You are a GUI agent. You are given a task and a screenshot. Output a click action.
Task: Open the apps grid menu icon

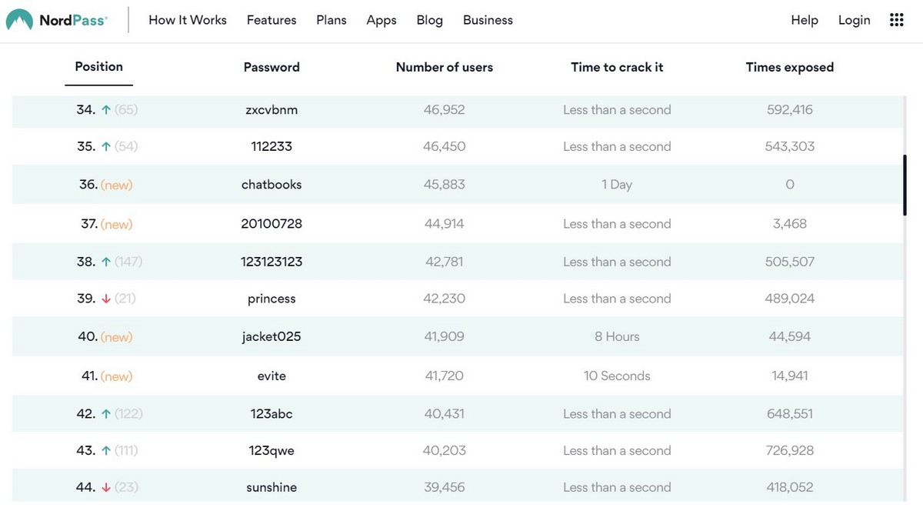(896, 20)
